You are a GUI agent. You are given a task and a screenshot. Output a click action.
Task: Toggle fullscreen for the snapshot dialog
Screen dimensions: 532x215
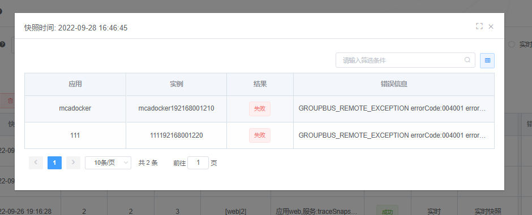pyautogui.click(x=479, y=27)
